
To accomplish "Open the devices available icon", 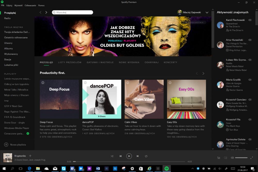I will [x=225, y=158].
